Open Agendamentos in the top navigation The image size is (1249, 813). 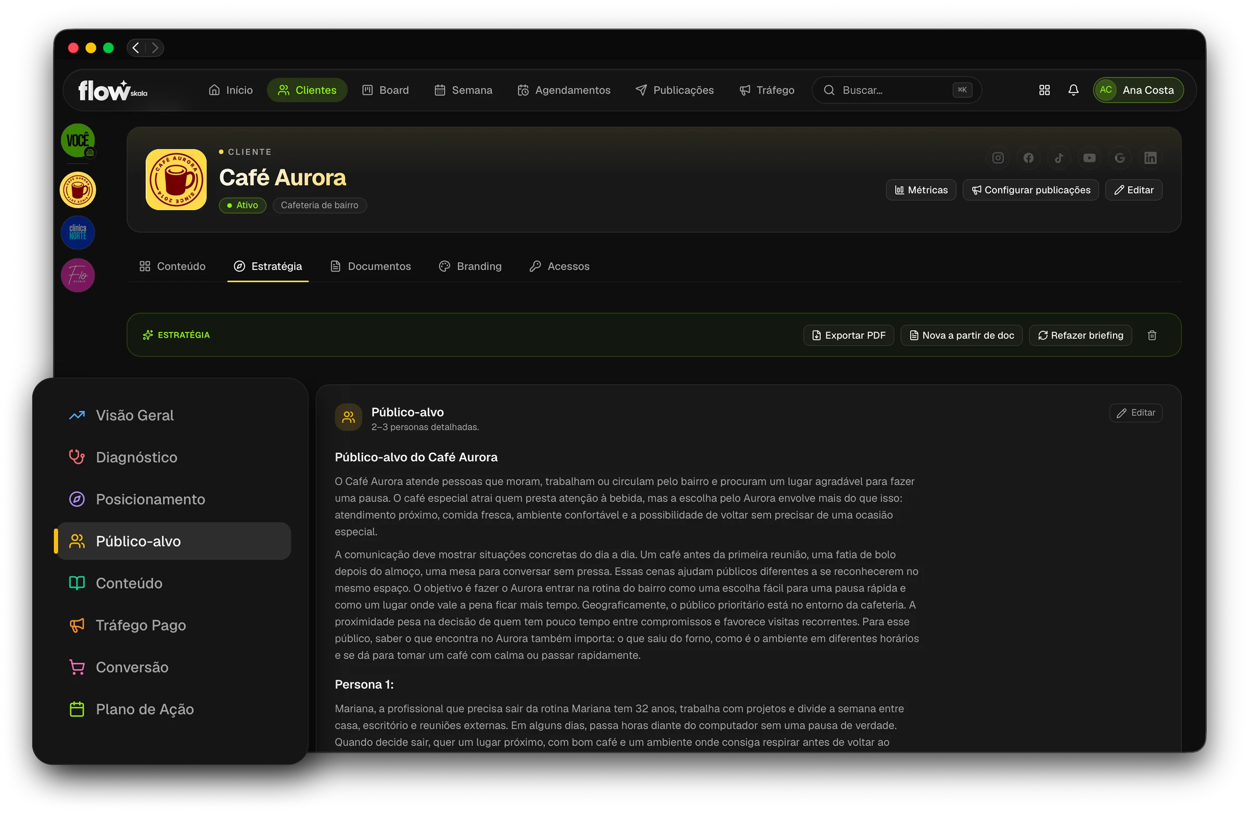[x=564, y=90]
